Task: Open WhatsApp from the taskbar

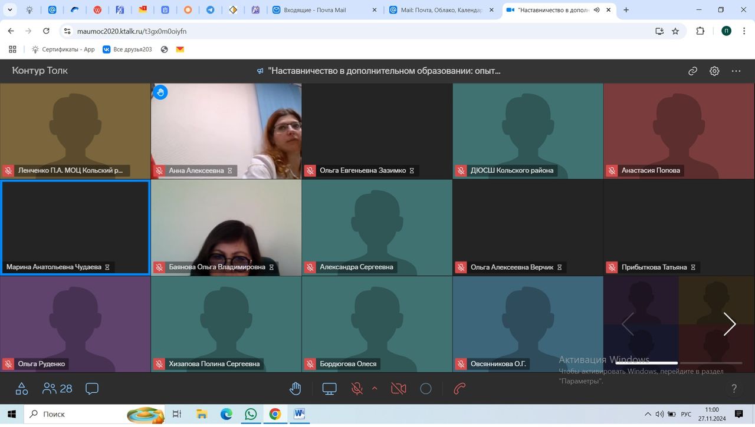Action: (251, 414)
